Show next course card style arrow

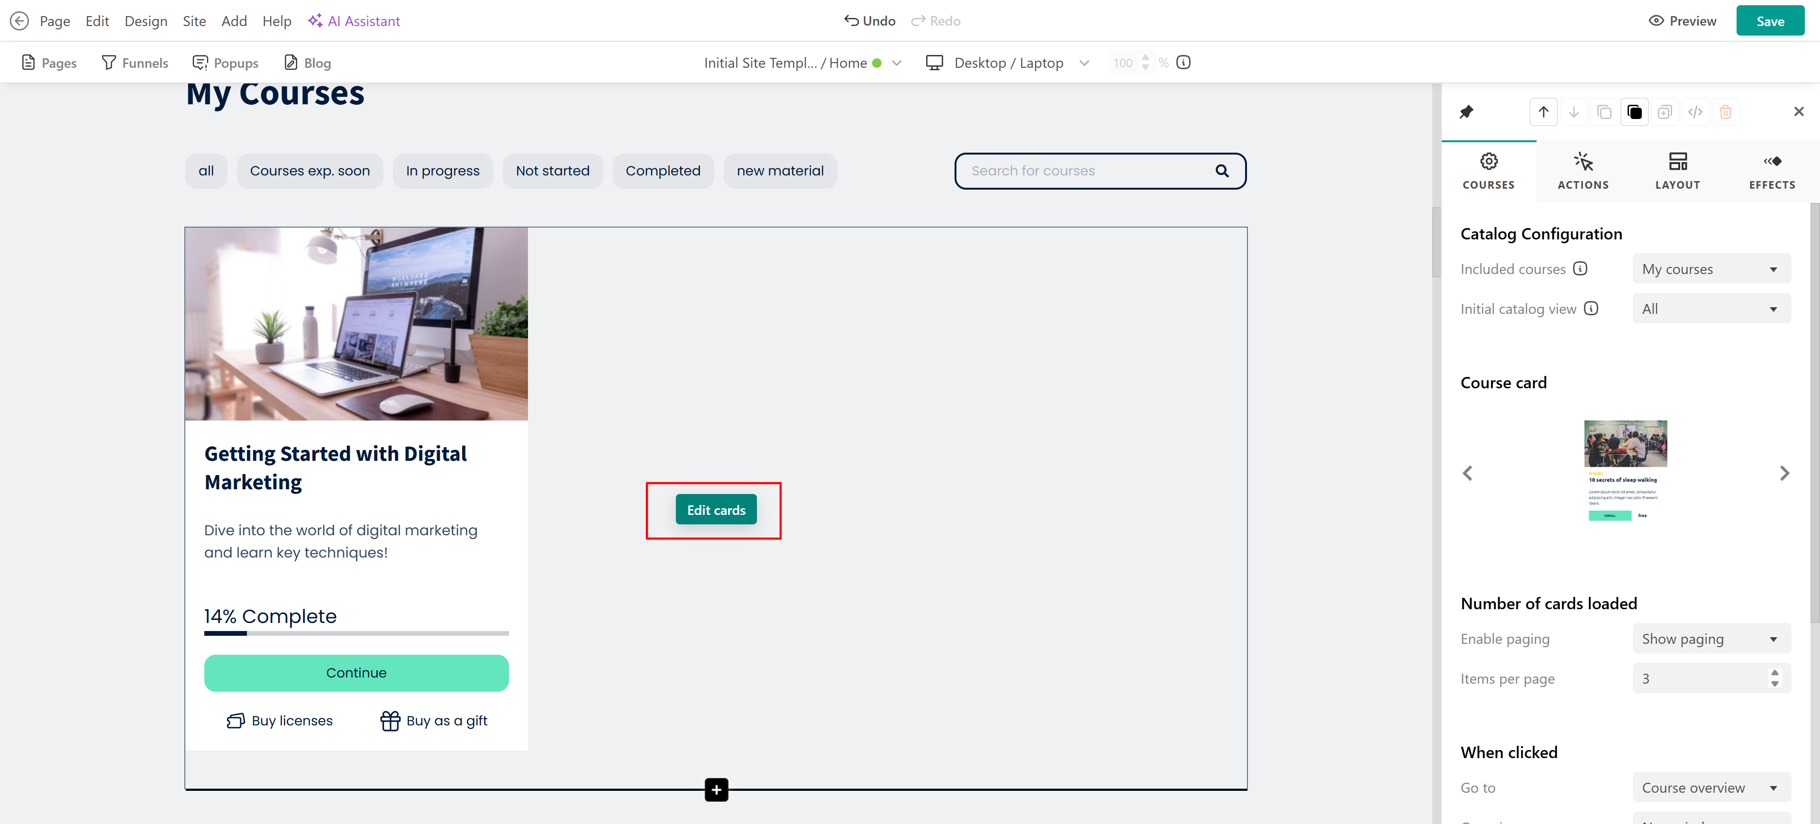(x=1784, y=473)
